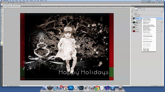Collapse the Effects list under the green shape layer
This screenshot has width=165, height=92.
tap(162, 22)
